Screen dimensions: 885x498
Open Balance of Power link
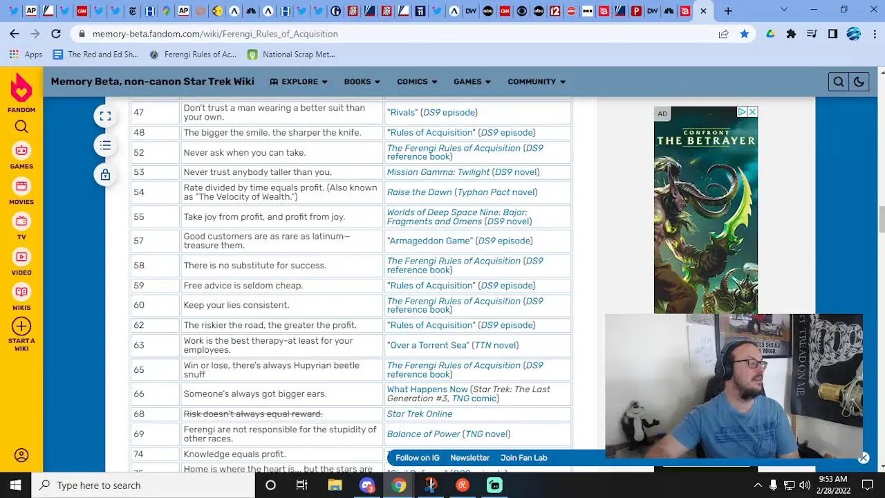(x=423, y=434)
